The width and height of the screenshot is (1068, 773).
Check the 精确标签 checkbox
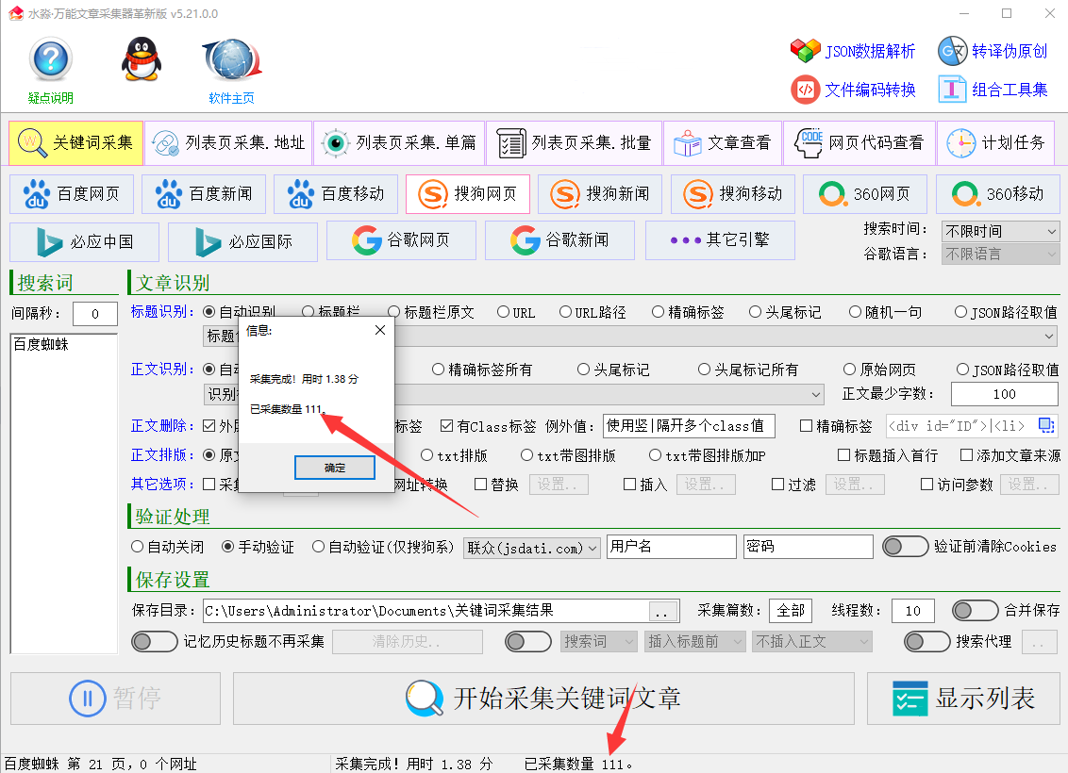click(806, 426)
